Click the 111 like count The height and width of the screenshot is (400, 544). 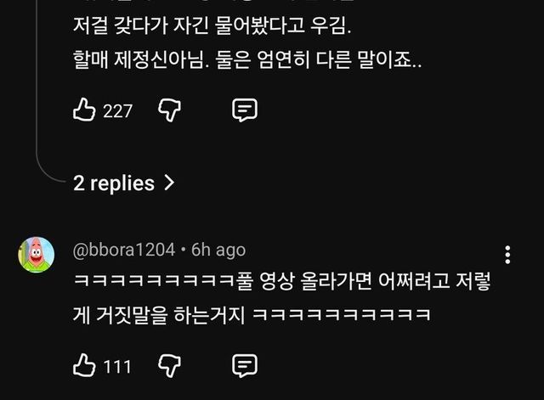pyautogui.click(x=117, y=366)
